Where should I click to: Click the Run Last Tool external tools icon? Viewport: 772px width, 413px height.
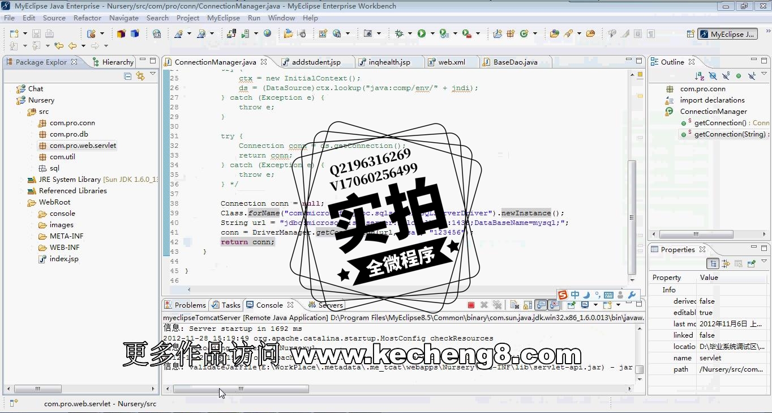coord(466,34)
